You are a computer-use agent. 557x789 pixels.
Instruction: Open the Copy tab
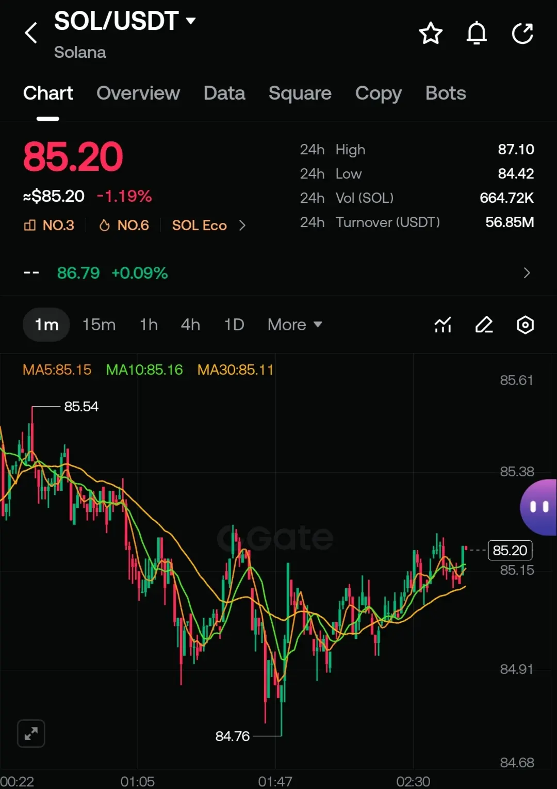pyautogui.click(x=379, y=93)
